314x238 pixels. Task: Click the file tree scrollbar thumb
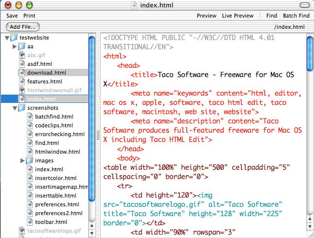click(x=92, y=119)
